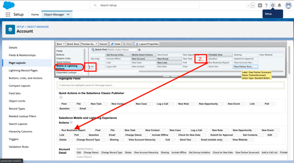
Task: Open Buttons, Links, and Actions sidebar item
Action: tap(26, 78)
